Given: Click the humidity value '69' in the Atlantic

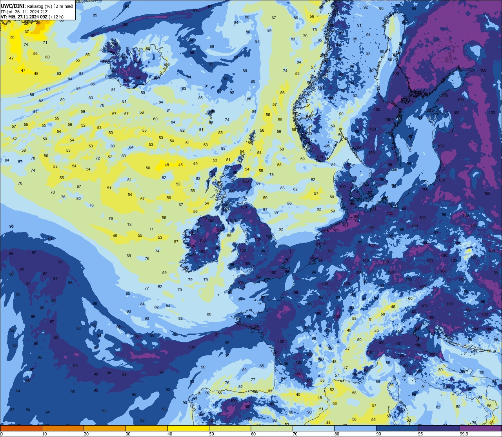Looking at the screenshot, I should (x=129, y=256).
